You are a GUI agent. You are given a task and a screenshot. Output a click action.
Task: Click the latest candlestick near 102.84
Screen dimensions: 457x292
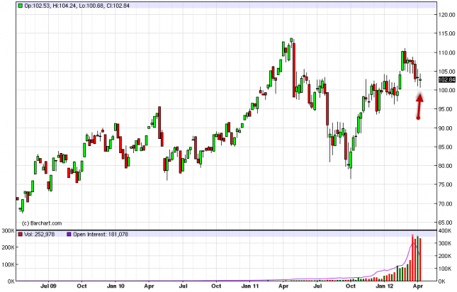point(420,80)
